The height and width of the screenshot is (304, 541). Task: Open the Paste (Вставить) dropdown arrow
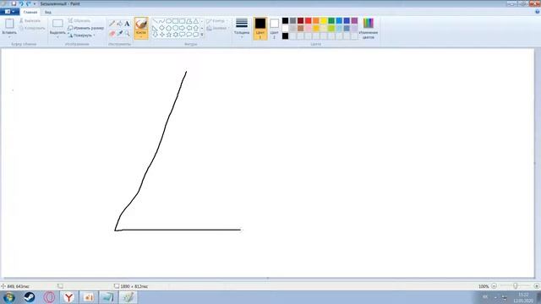(x=9, y=37)
